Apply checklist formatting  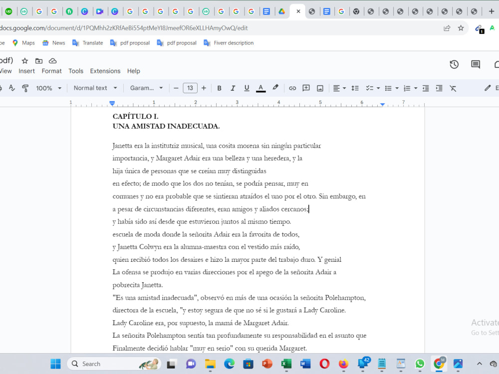[x=369, y=88]
